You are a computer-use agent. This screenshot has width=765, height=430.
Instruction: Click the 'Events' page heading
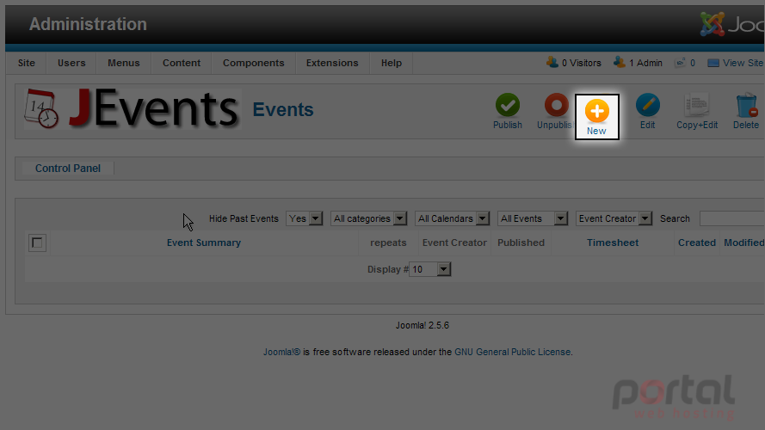283,110
